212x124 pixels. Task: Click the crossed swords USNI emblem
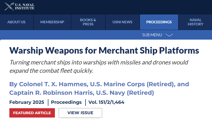pyautogui.click(x=9, y=6)
